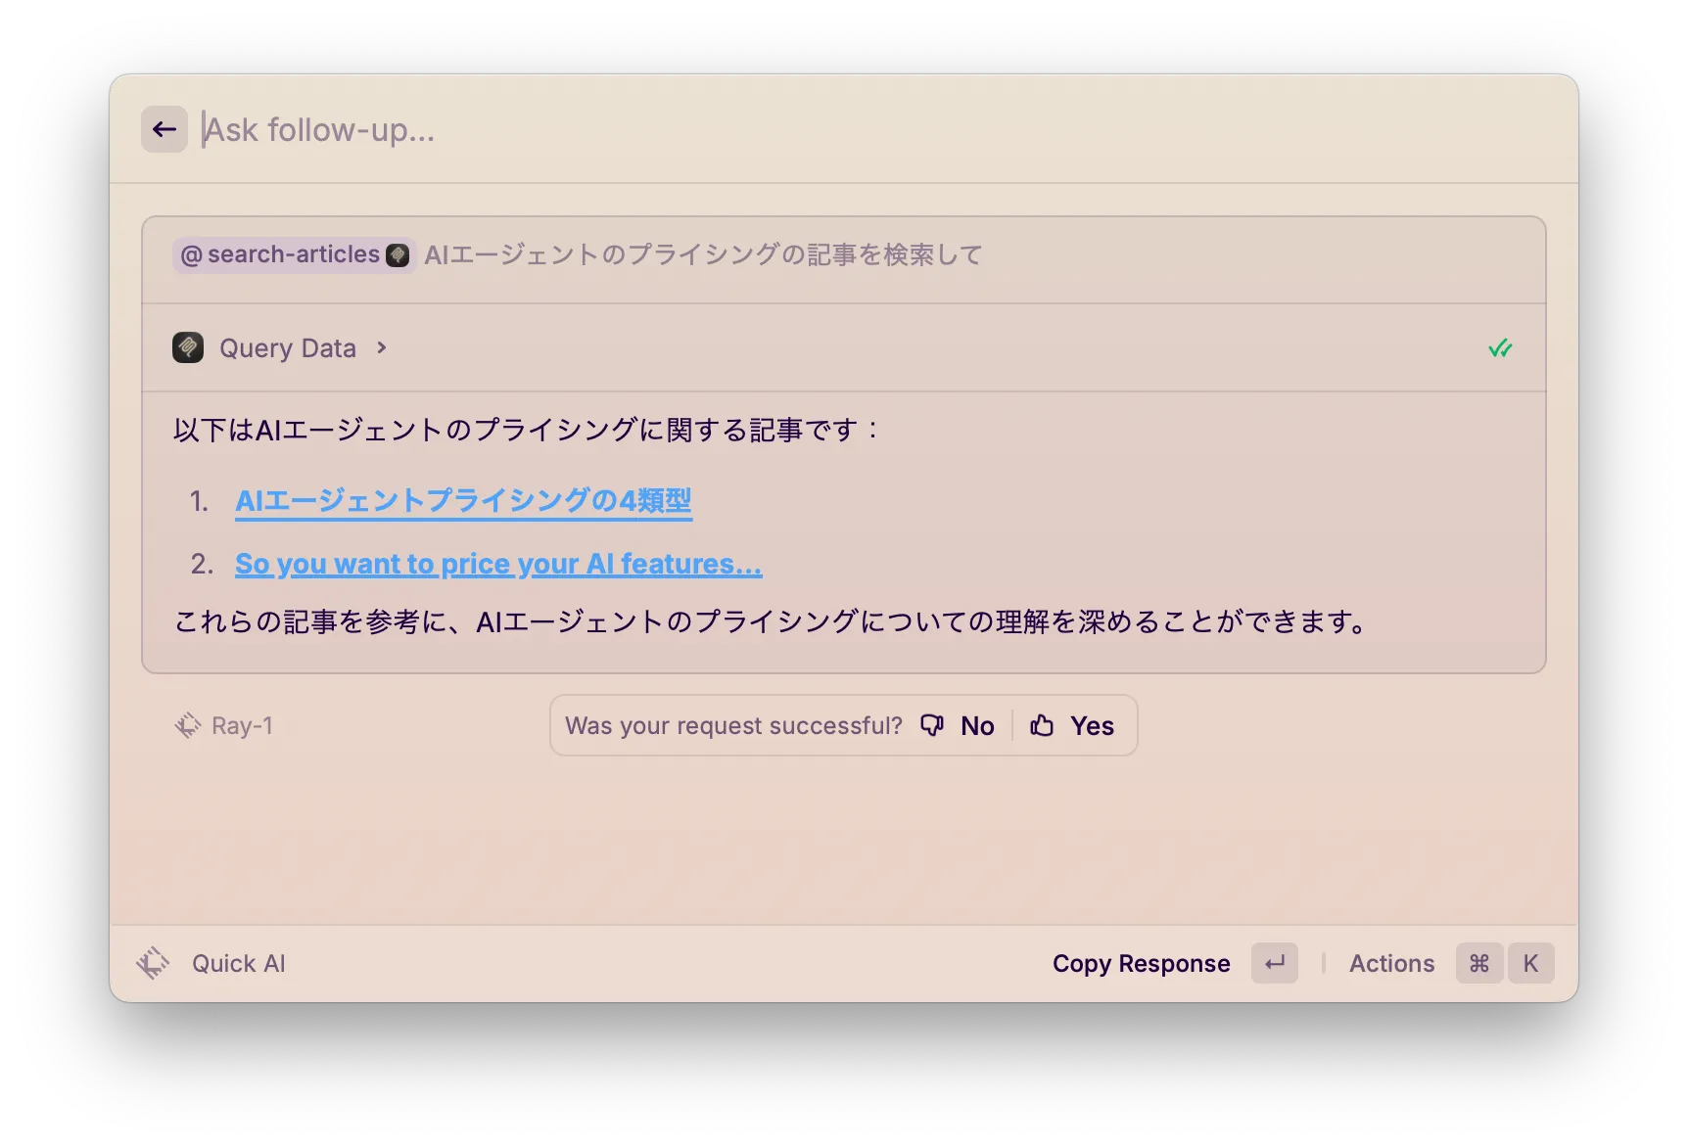Click the K key shortcut badge
Image resolution: width=1688 pixels, height=1147 pixels.
(x=1530, y=963)
